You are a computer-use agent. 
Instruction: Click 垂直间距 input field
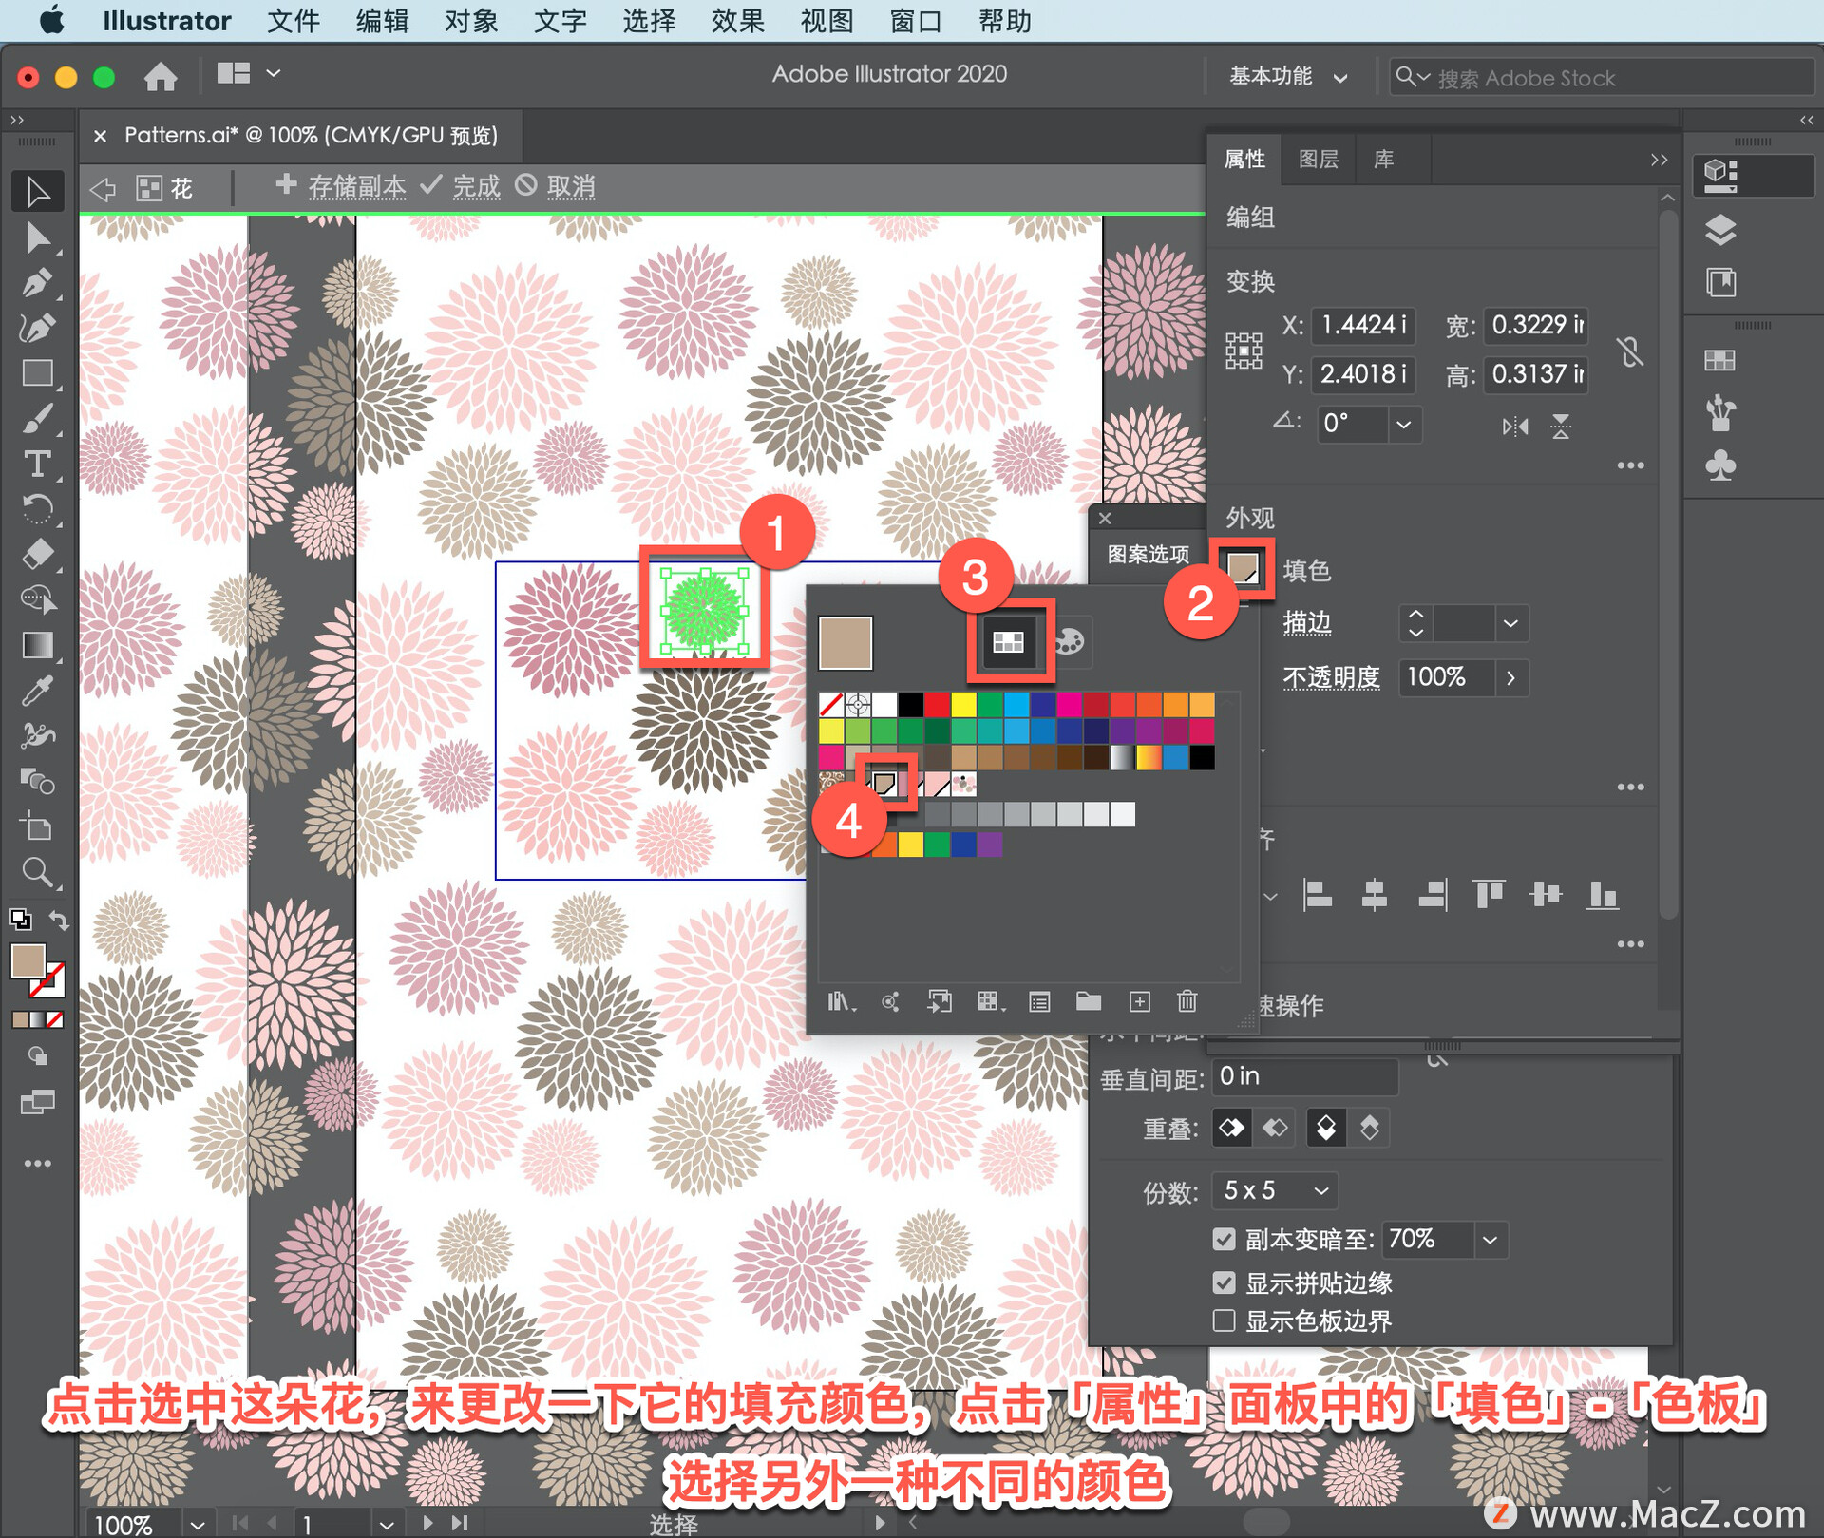click(x=1304, y=1076)
